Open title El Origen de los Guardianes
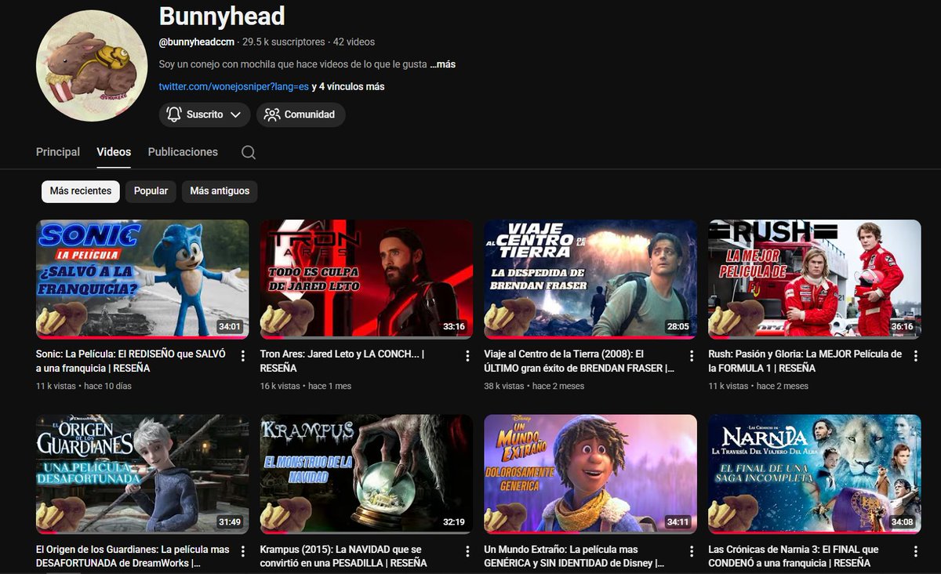Screen dimensions: 941x574 click(133, 556)
